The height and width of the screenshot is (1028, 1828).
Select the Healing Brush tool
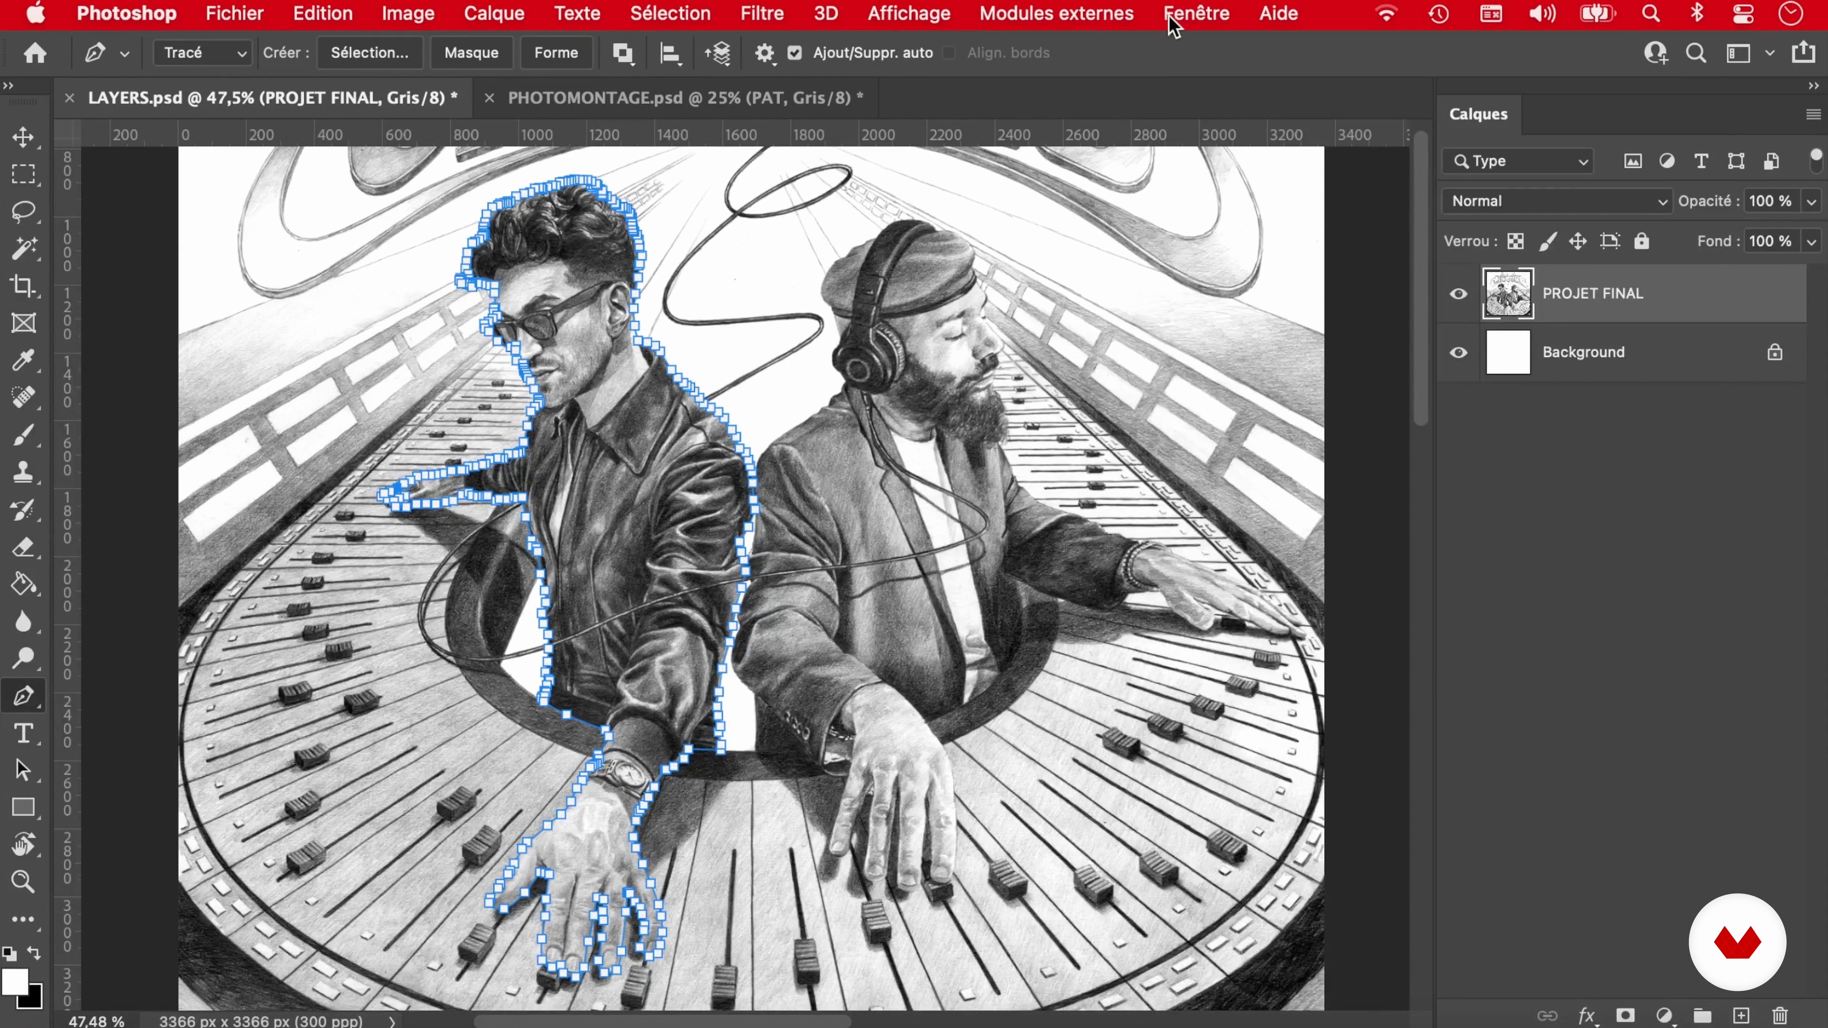pos(23,398)
